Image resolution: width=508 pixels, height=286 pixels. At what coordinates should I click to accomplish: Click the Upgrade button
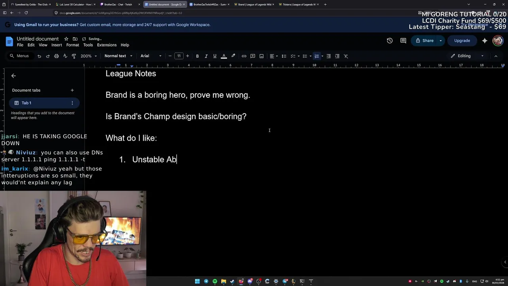tap(462, 41)
